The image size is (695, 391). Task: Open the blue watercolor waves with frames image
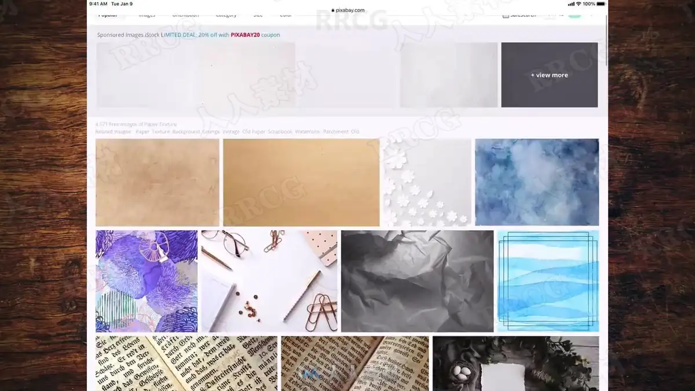coord(548,281)
